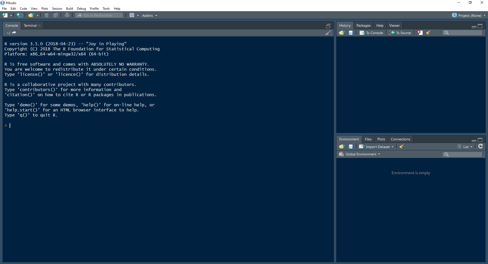
Task: Open the workspace panes dropdown
Action: pyautogui.click(x=134, y=15)
